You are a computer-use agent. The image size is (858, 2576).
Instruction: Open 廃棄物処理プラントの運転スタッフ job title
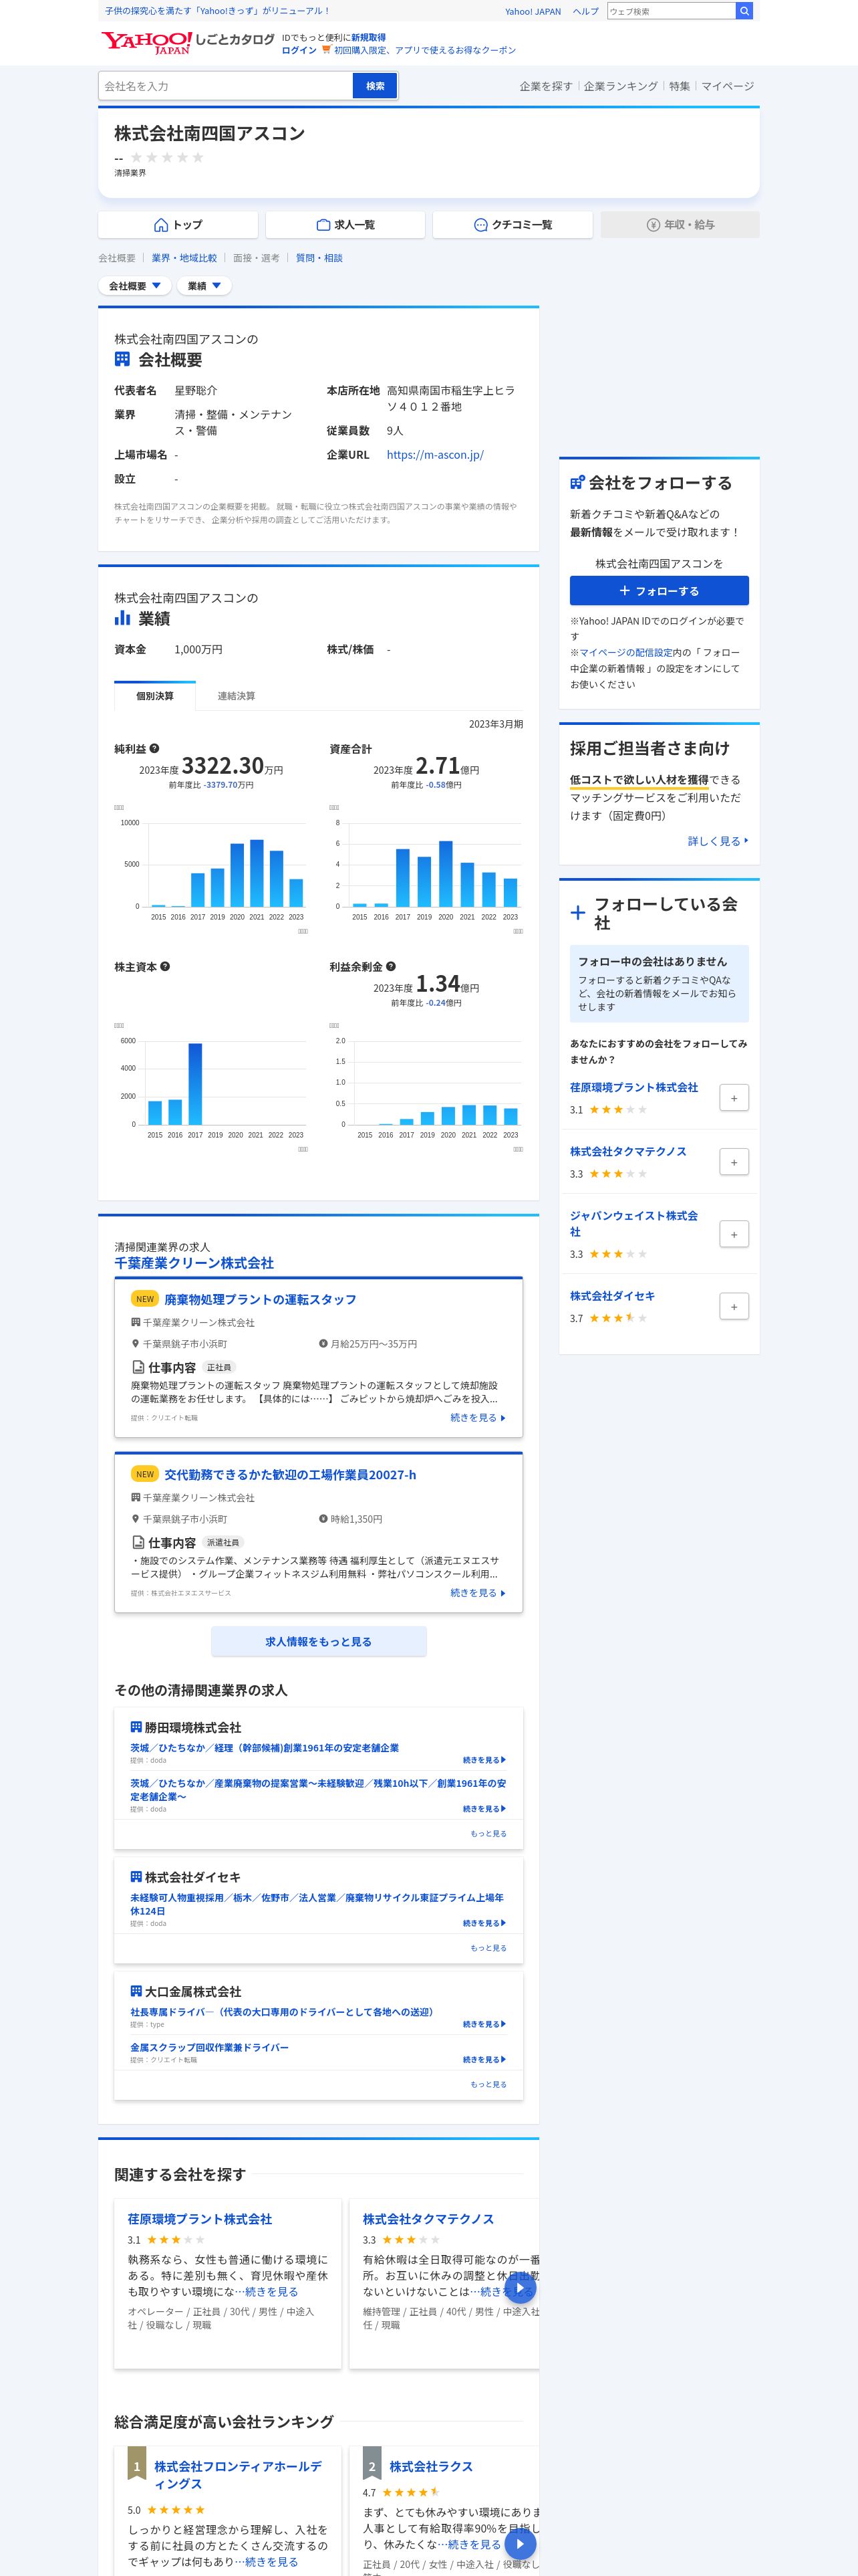[x=260, y=1299]
